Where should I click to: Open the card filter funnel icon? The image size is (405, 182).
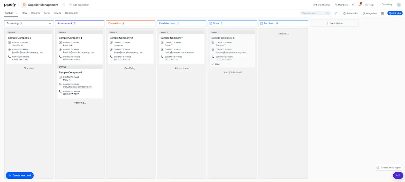335,13
